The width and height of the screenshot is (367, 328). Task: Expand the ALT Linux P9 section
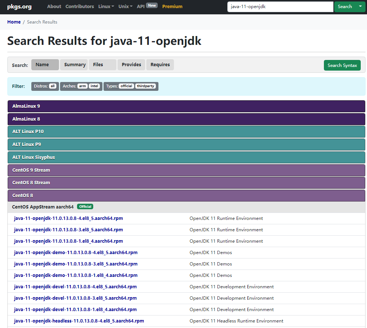(186, 145)
